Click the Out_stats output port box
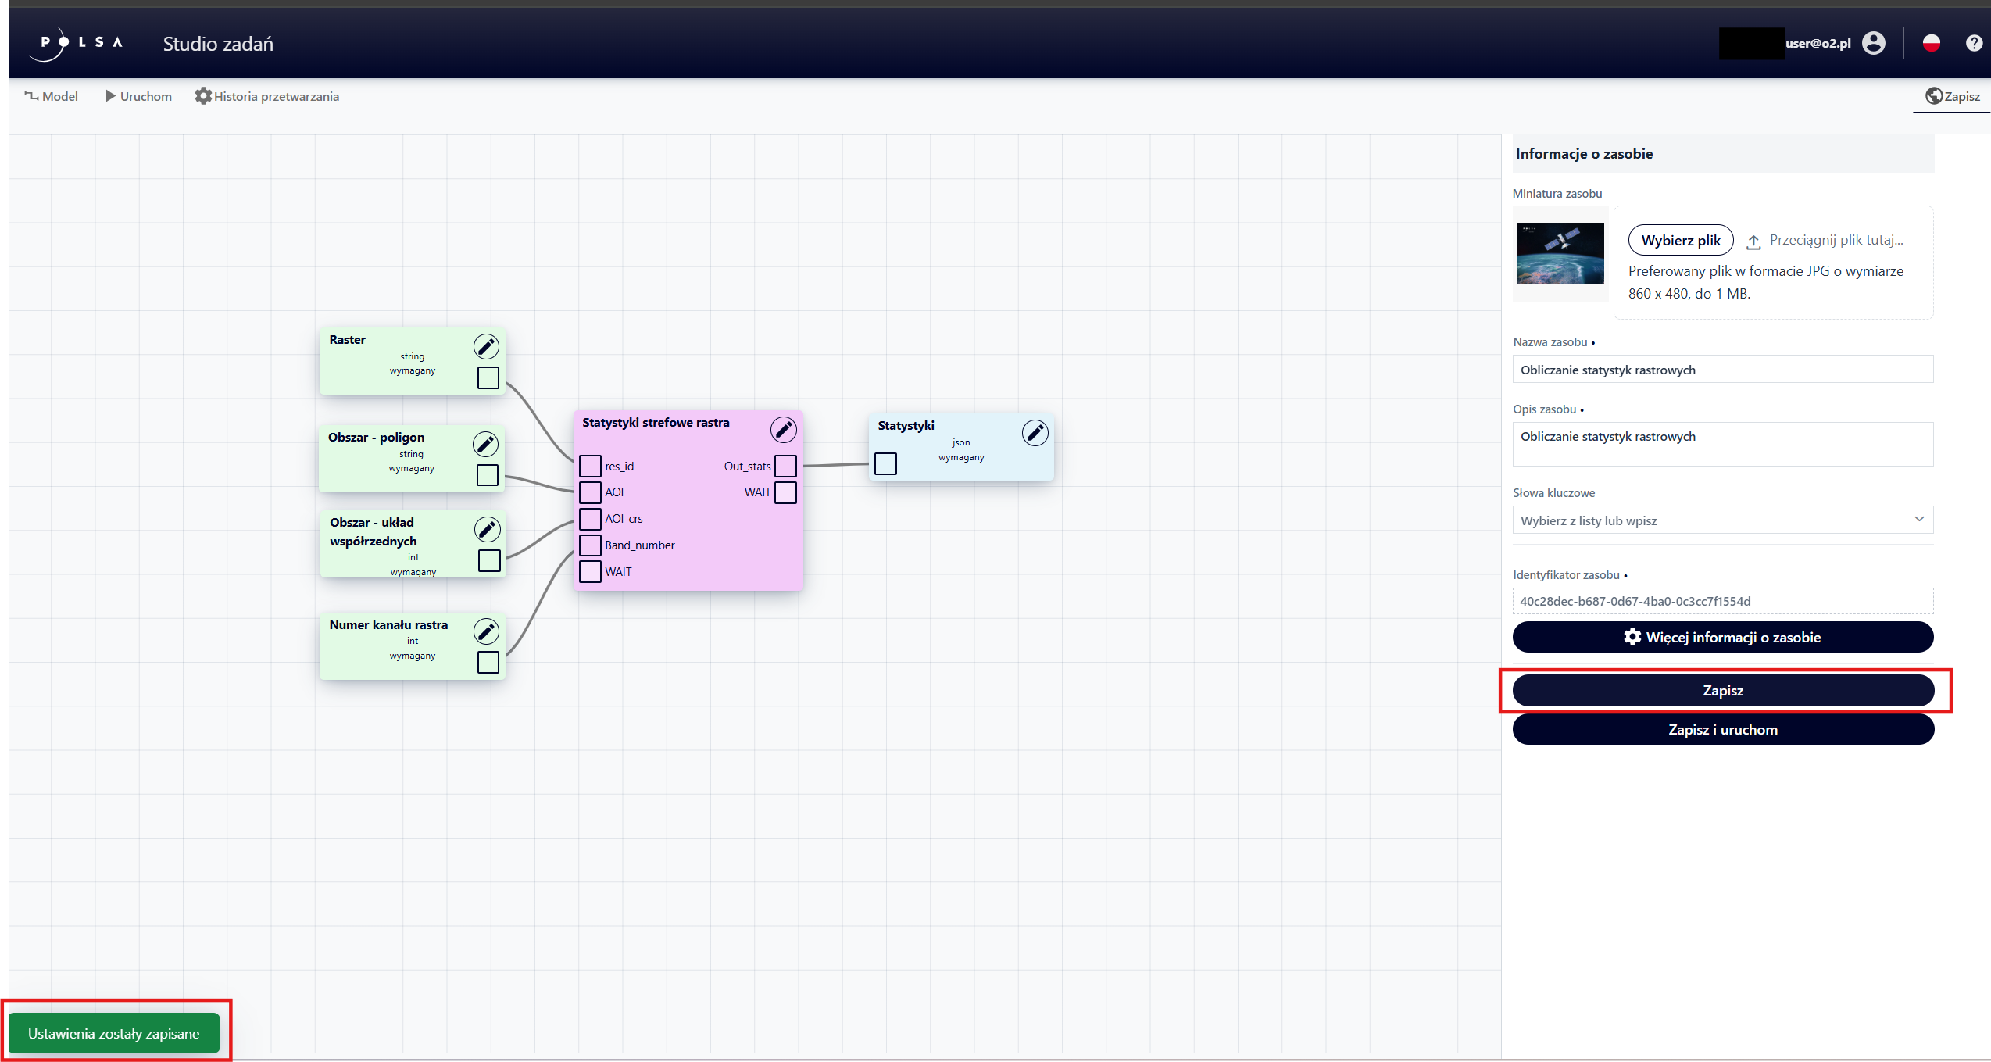 click(785, 466)
